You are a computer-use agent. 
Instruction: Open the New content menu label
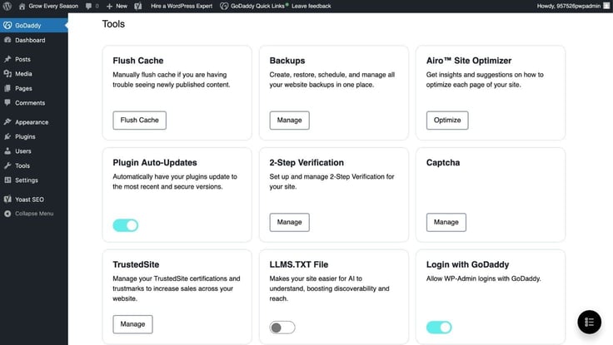pyautogui.click(x=122, y=7)
